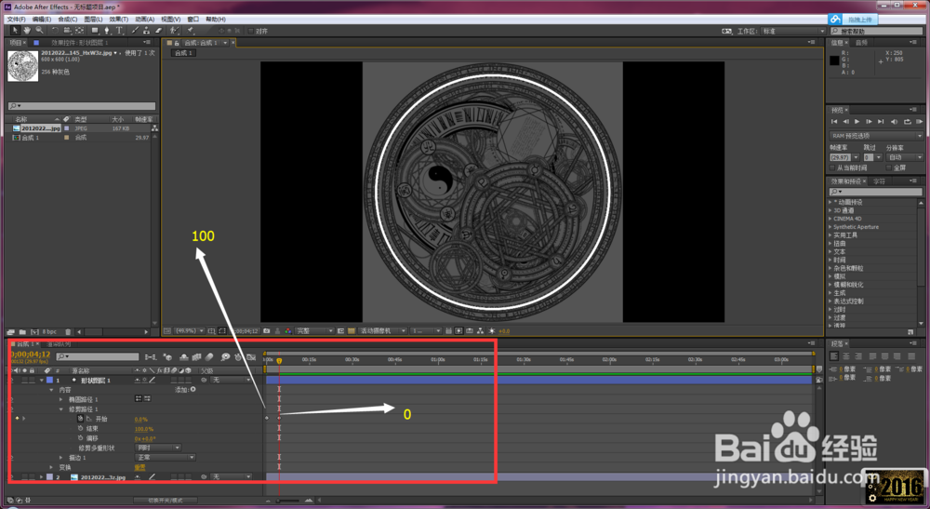Click the current-time indicator on timeline ruler

279,360
